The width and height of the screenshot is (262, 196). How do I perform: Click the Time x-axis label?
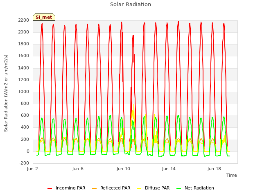(x=231, y=175)
